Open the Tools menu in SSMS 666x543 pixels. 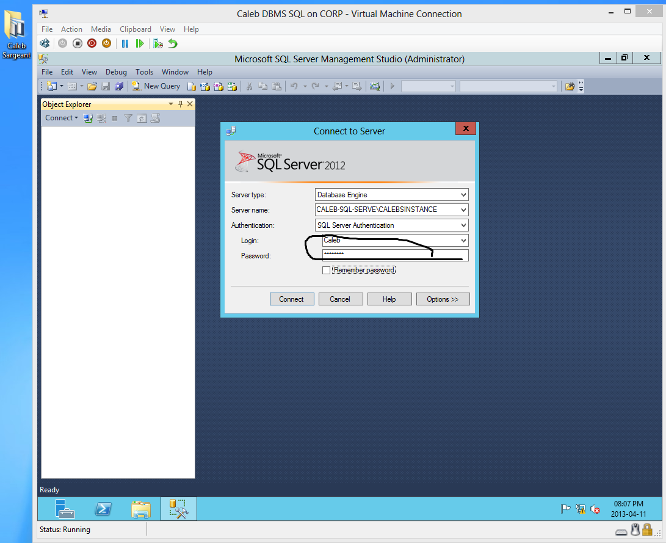[x=144, y=72]
